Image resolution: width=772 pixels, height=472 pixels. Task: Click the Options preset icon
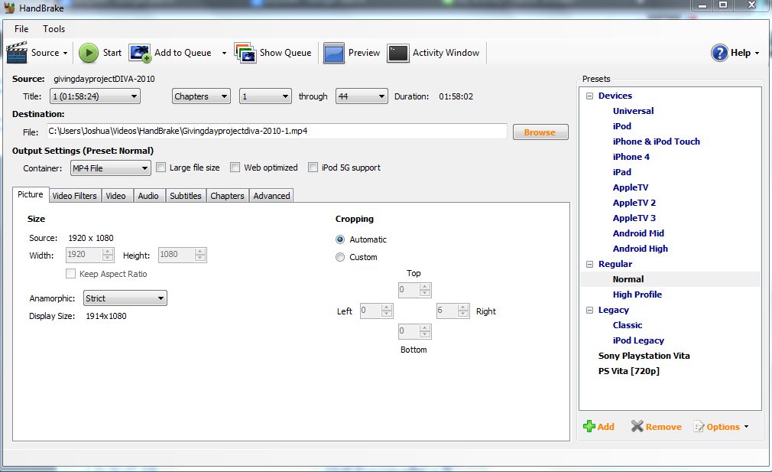699,427
